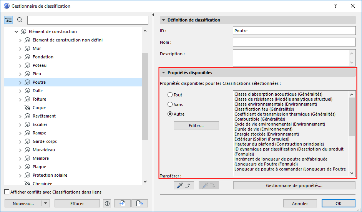Click 'Hauteur du plafond (Construction principale)' property
The image size is (362, 212).
(x=279, y=144)
